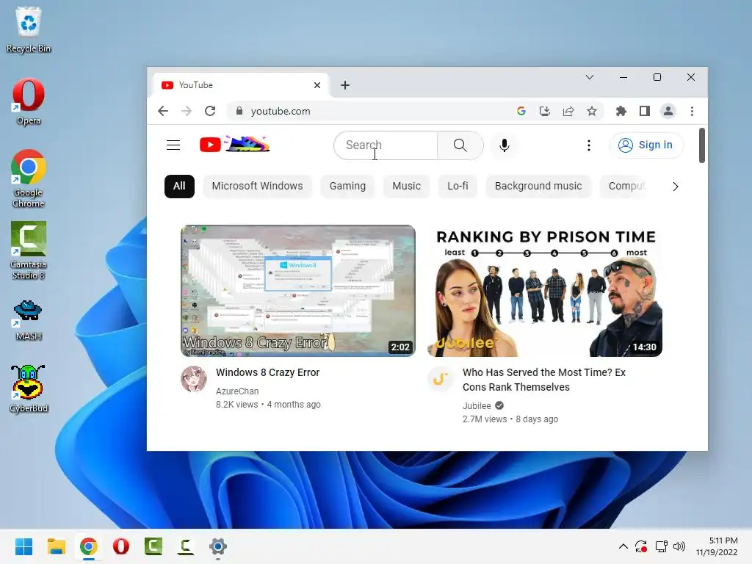
Task: Select Camtasia Studio 8 desktop shortcut
Action: (29, 251)
